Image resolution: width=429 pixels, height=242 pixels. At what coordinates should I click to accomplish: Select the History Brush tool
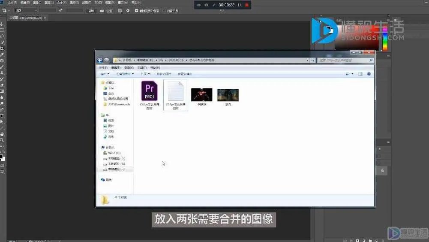tap(2, 79)
